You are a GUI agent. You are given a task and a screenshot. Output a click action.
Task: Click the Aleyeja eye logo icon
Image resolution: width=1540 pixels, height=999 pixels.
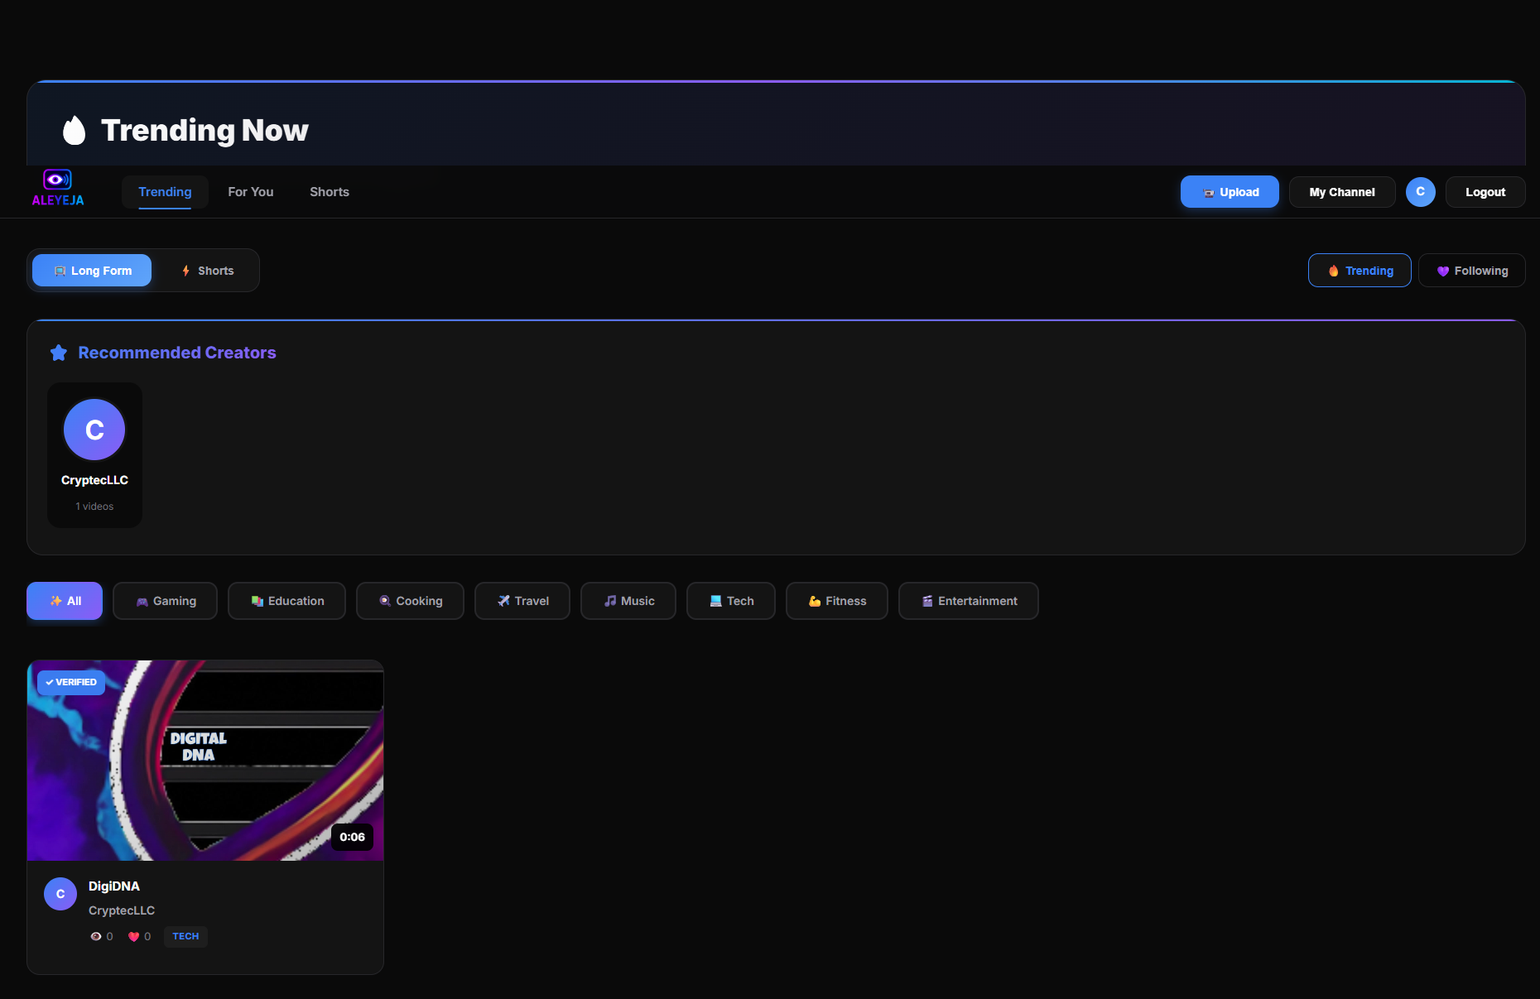pyautogui.click(x=57, y=180)
